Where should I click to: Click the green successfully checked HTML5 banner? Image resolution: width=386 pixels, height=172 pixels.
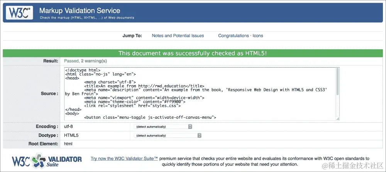[x=193, y=53]
